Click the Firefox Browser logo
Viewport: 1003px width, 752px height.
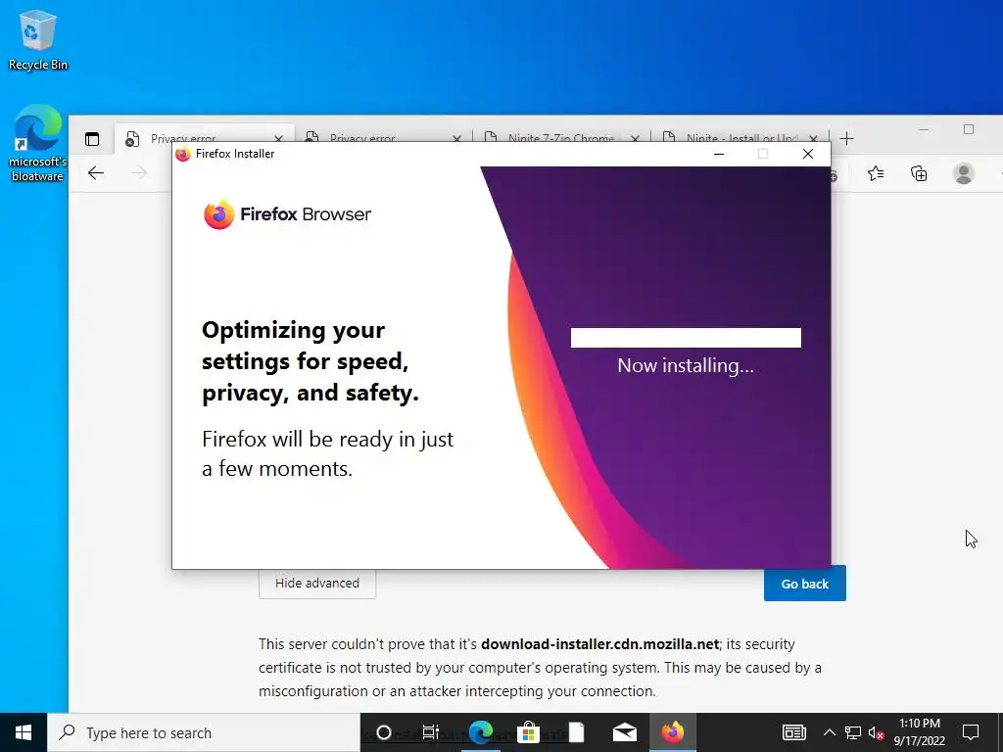(x=287, y=214)
